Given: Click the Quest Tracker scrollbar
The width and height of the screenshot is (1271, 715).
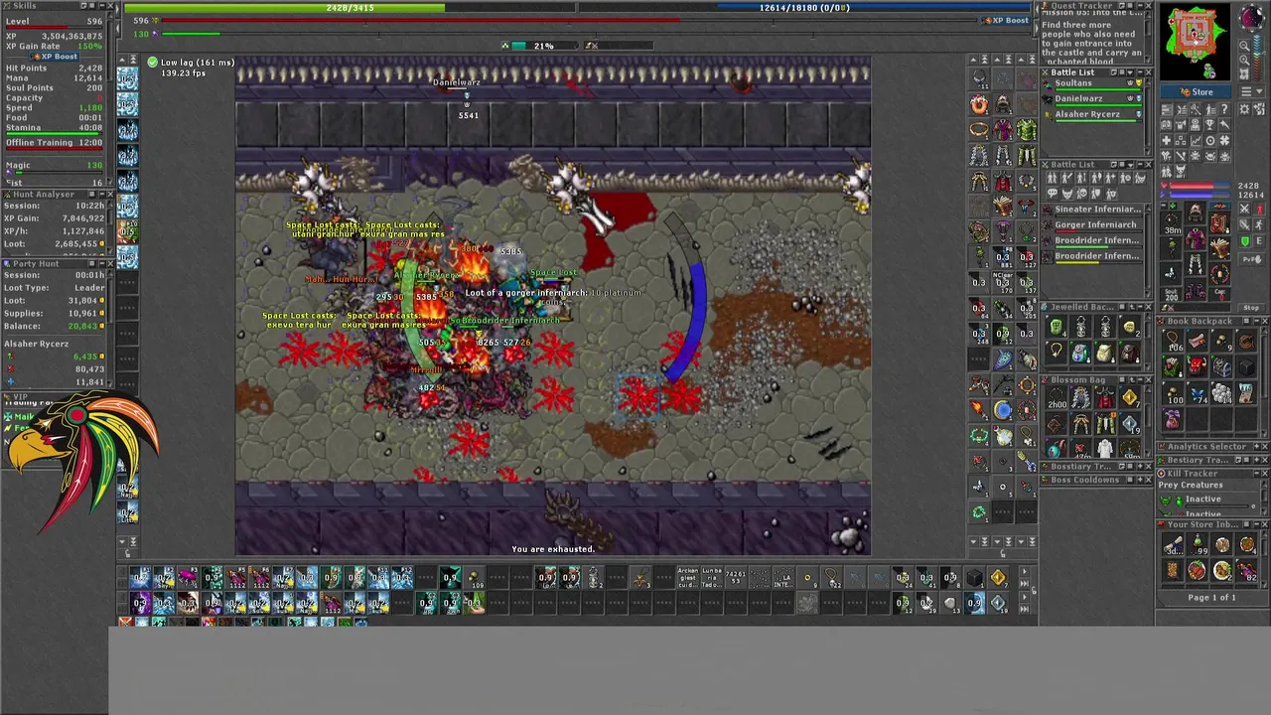Looking at the screenshot, I should click(x=1148, y=36).
